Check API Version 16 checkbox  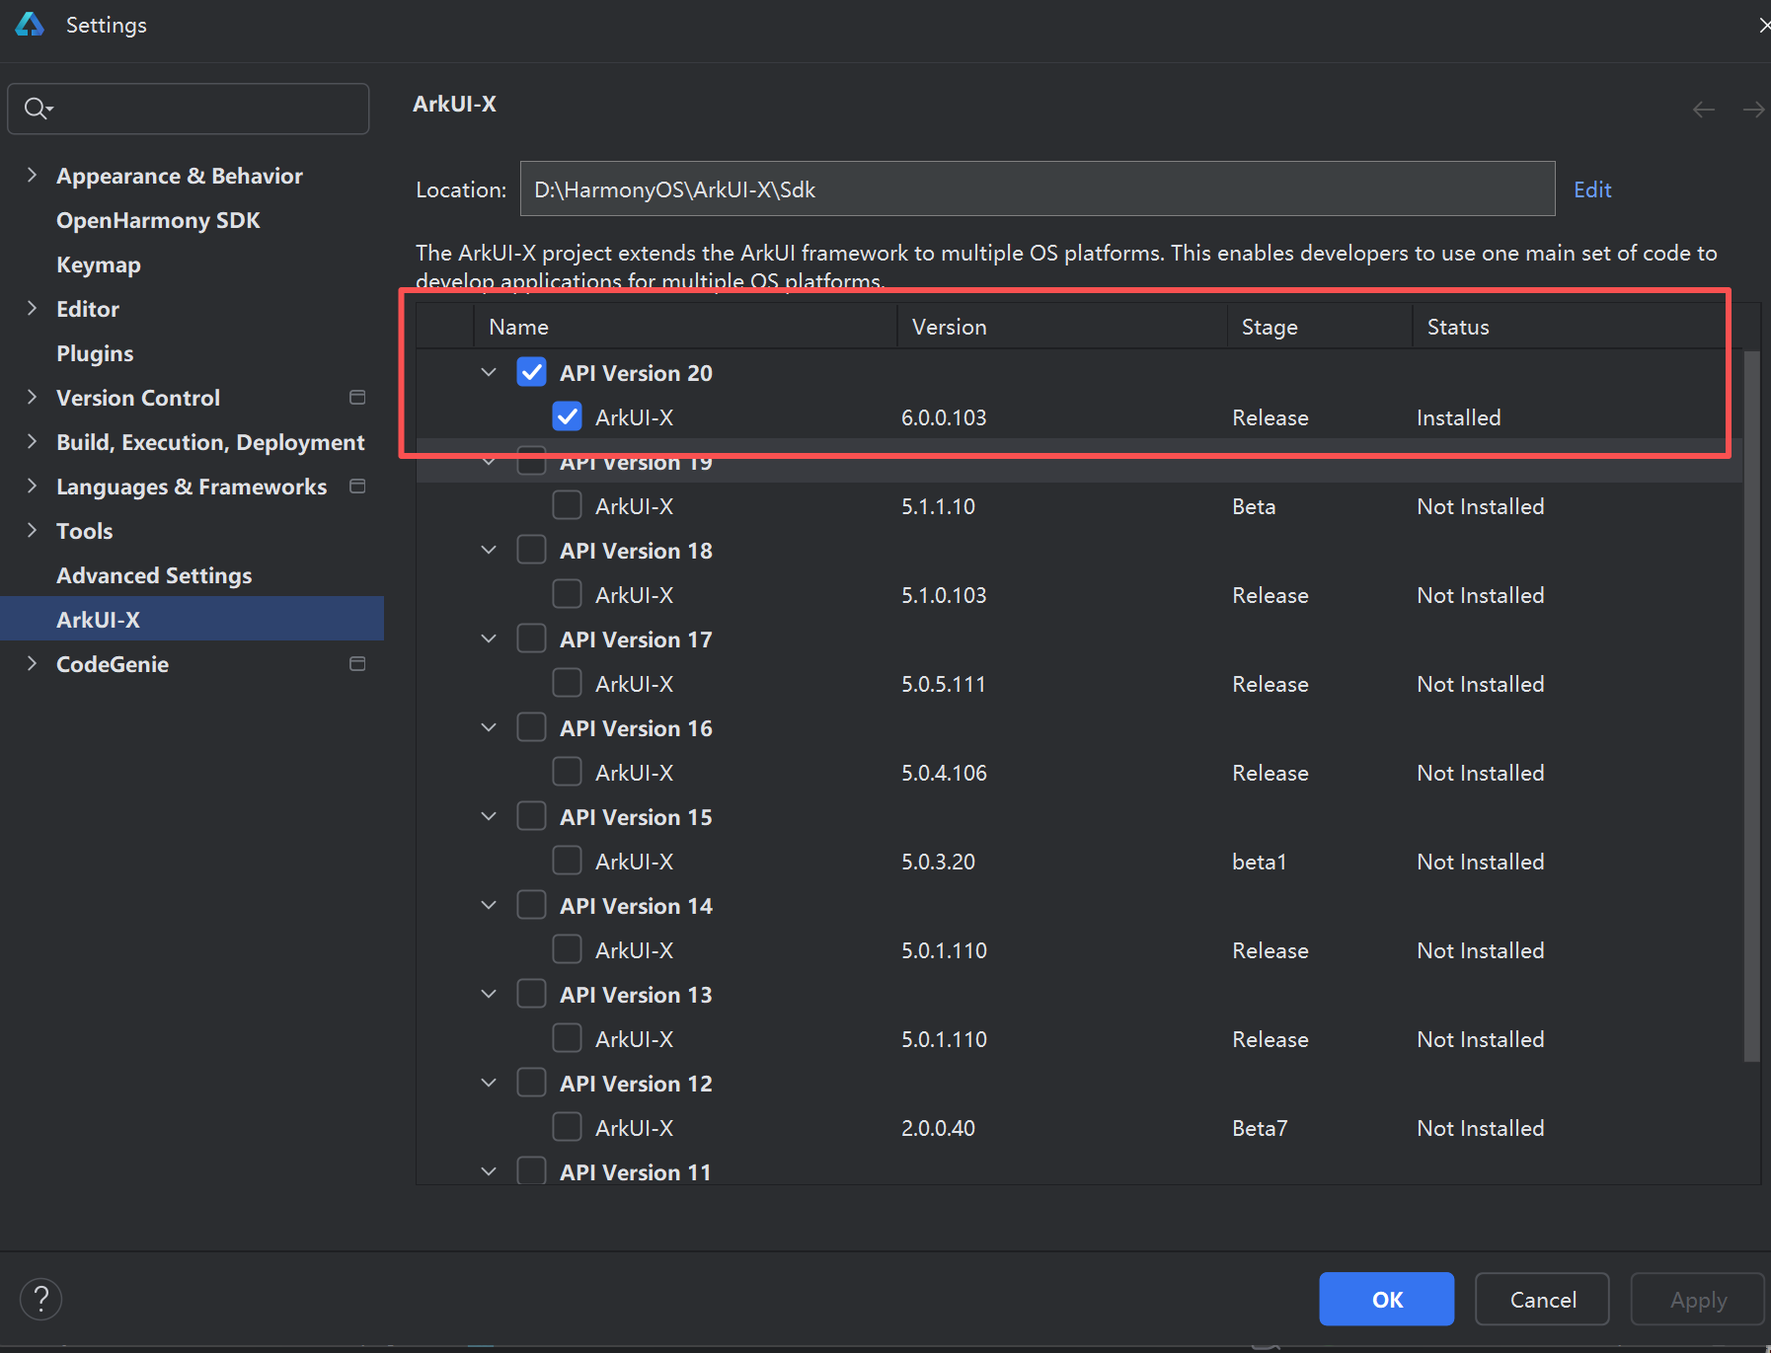531,727
